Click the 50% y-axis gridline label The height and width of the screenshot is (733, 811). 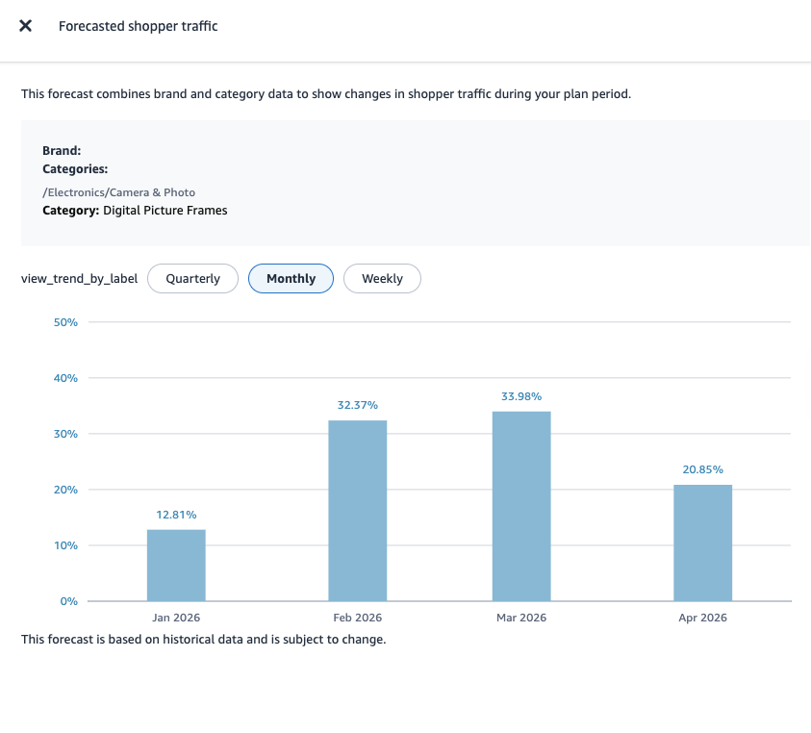coord(65,321)
